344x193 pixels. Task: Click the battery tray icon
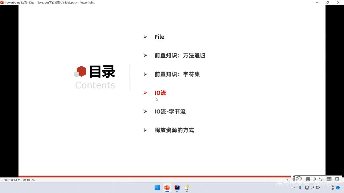[x=318, y=188]
